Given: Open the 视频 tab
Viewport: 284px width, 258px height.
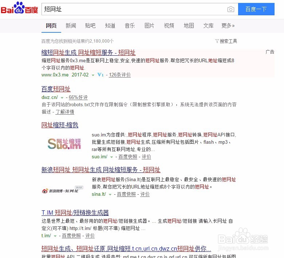Looking at the screenshot, I should [x=169, y=26].
